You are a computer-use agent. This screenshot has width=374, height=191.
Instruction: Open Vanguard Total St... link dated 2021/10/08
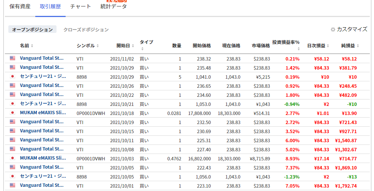[x=42, y=149]
